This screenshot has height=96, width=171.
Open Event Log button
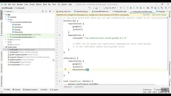(147, 90)
